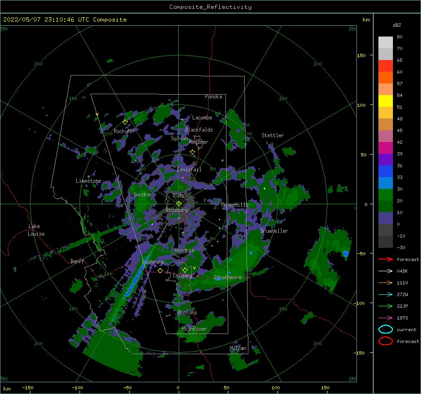The height and width of the screenshot is (394, 421).
Task: Click the dBZ legend heading
Action: [397, 25]
